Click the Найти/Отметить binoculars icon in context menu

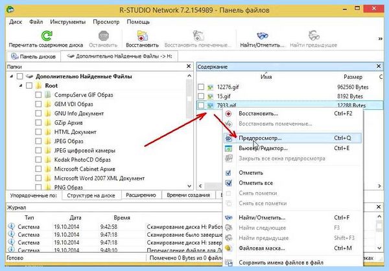(228, 218)
